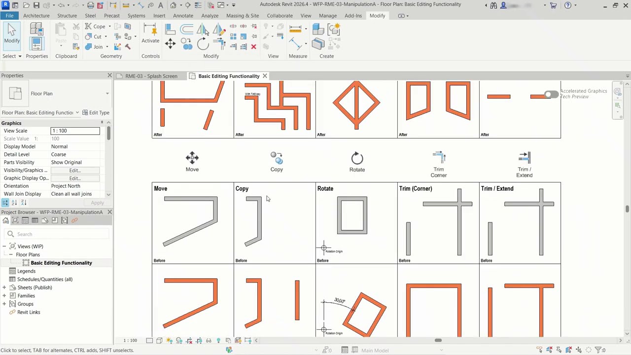The width and height of the screenshot is (631, 355).
Task: Close the Basic Editing Functionality view tab
Action: click(265, 76)
